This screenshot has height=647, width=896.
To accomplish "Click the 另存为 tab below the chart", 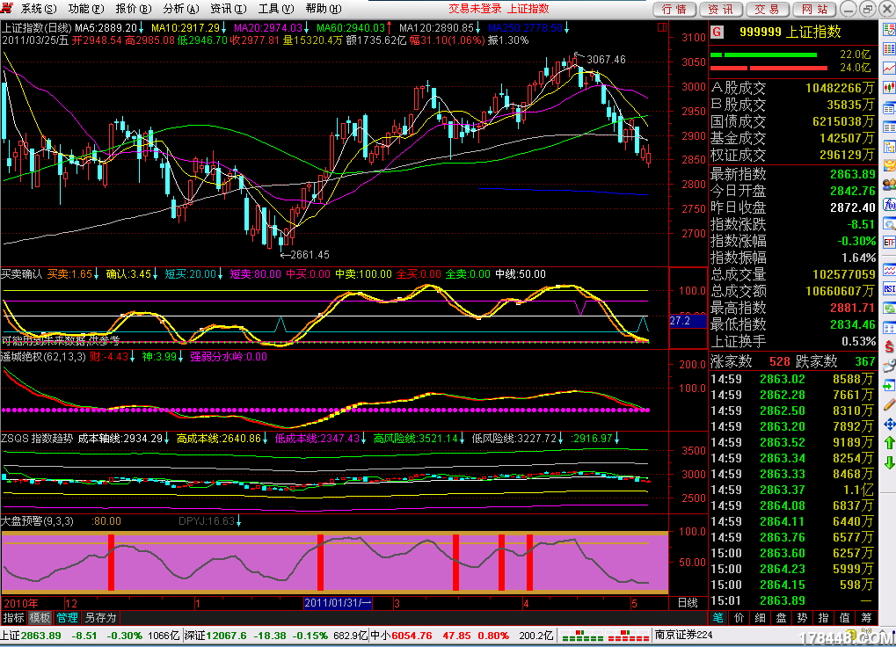I will point(100,618).
